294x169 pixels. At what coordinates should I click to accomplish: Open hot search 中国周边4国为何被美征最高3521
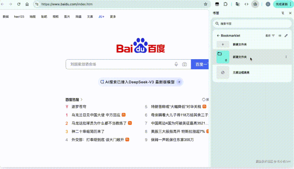pyautogui.click(x=180, y=123)
